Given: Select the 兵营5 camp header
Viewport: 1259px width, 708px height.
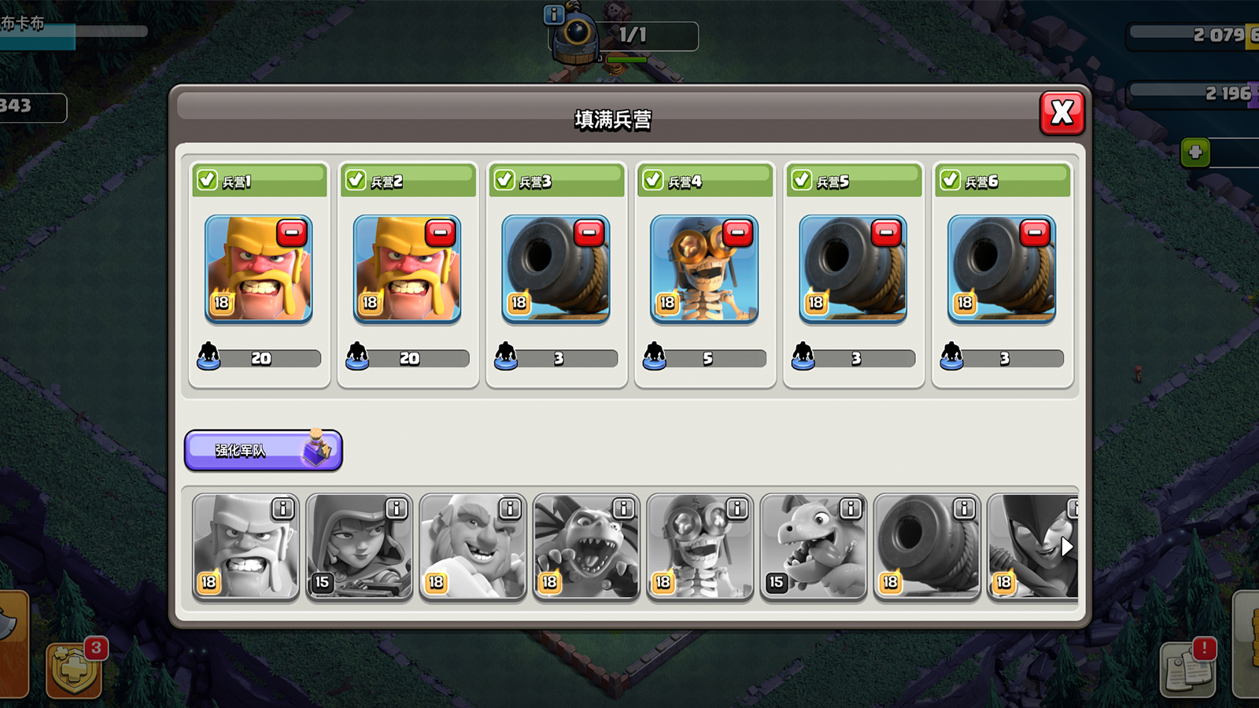Looking at the screenshot, I should coord(854,181).
